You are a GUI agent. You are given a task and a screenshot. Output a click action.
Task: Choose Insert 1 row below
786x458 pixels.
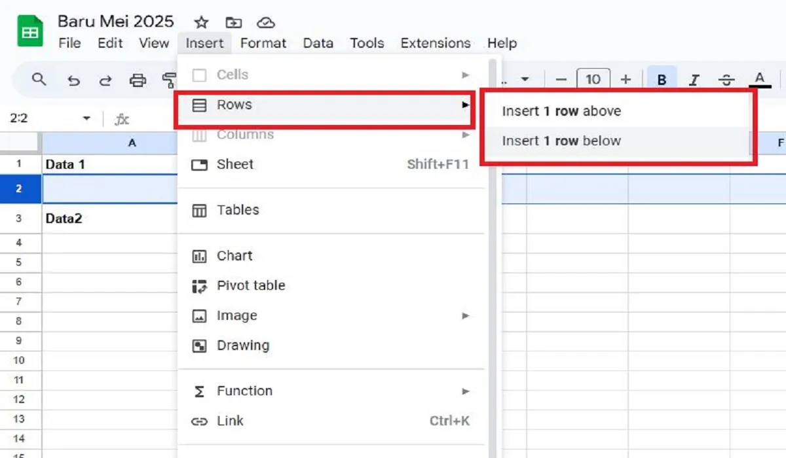[560, 141]
